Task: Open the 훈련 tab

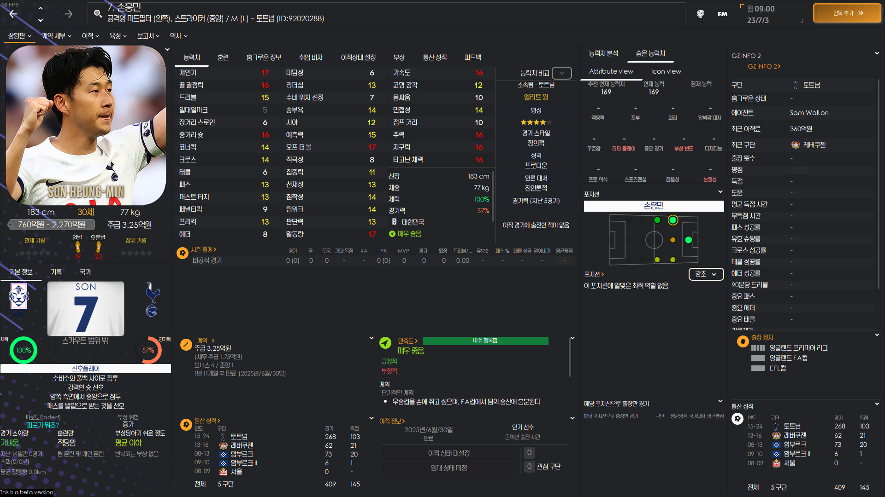Action: pyautogui.click(x=223, y=58)
